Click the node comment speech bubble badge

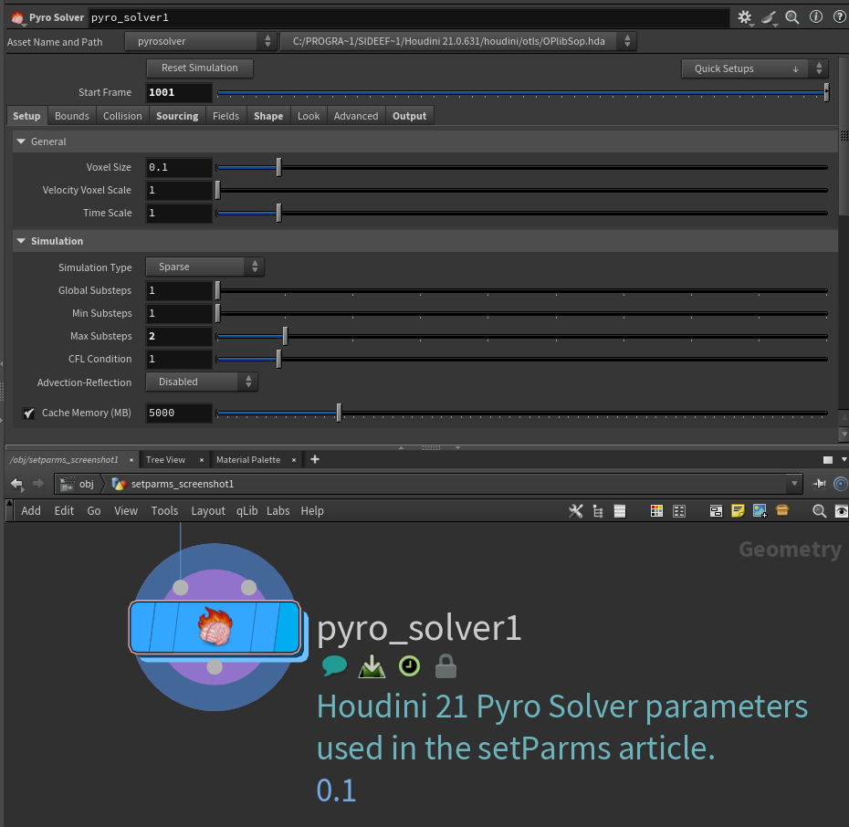pyautogui.click(x=334, y=665)
